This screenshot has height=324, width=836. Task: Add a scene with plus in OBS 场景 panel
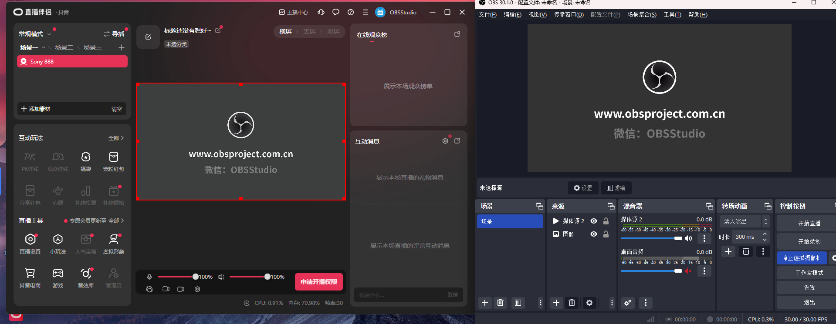click(485, 303)
